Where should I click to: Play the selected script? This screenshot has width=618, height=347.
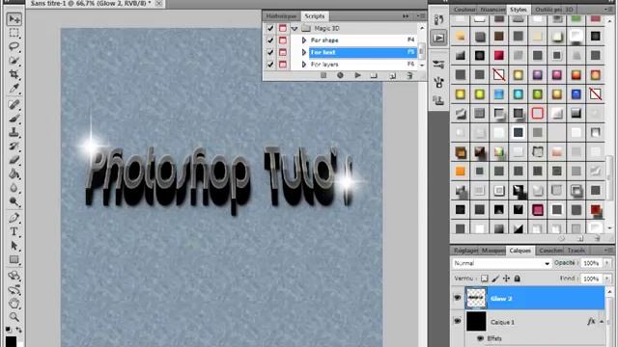(x=357, y=75)
